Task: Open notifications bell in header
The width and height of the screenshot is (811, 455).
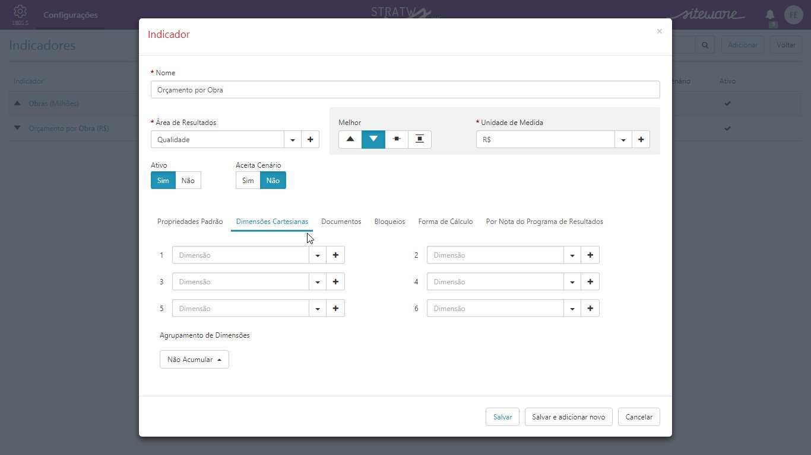Action: pyautogui.click(x=770, y=14)
